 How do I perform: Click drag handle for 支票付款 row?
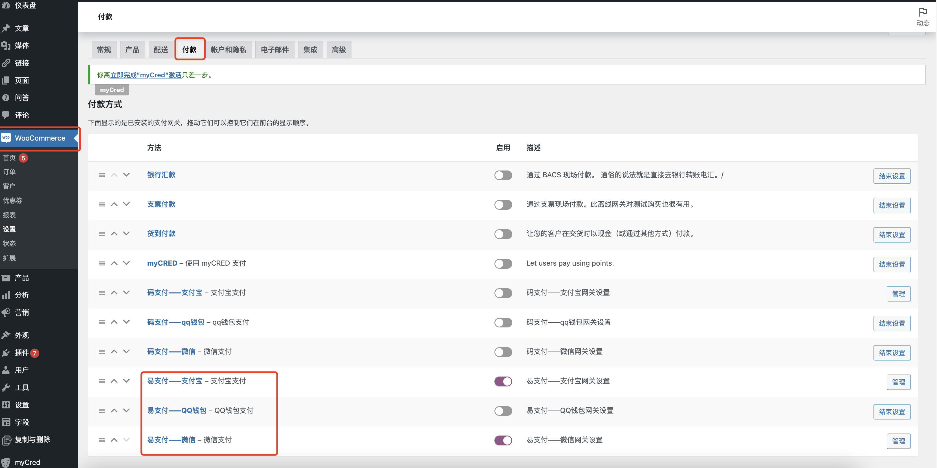coord(102,205)
